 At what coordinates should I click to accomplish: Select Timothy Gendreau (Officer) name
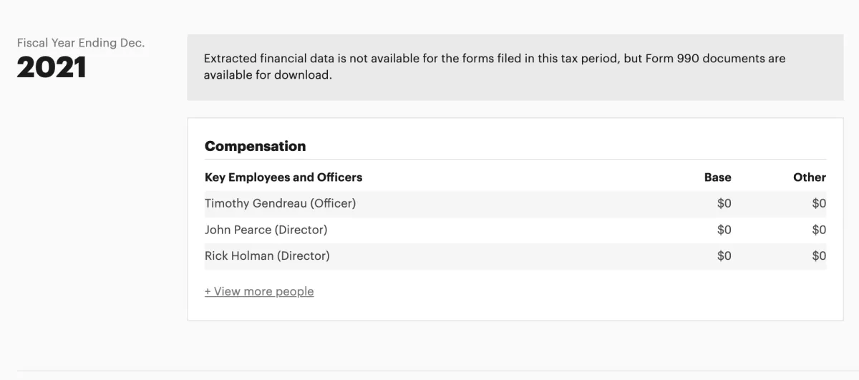point(280,203)
